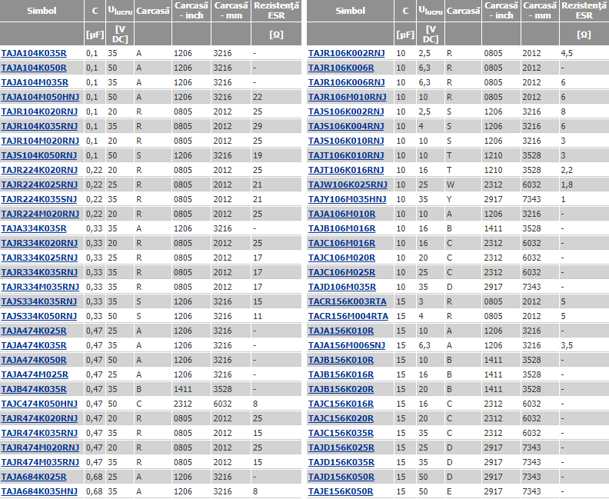
Task: Select ESR value 1,8 in TAJW106K025RNJ row
Action: tap(567, 185)
